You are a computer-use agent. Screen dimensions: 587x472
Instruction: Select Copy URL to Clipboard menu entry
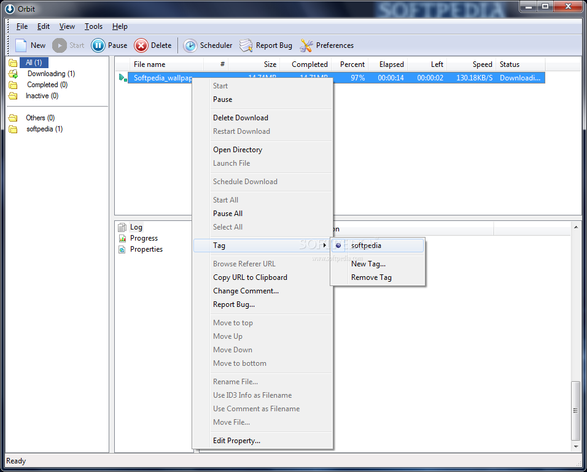point(250,277)
